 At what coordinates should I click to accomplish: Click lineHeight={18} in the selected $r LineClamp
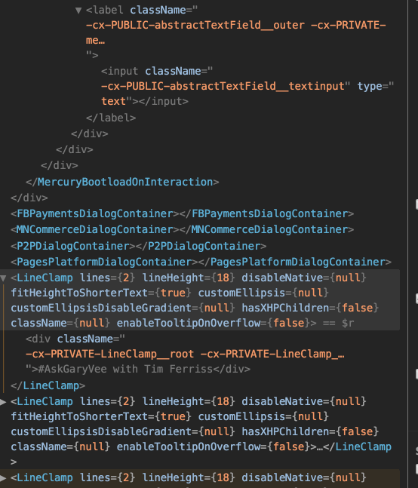click(189, 278)
